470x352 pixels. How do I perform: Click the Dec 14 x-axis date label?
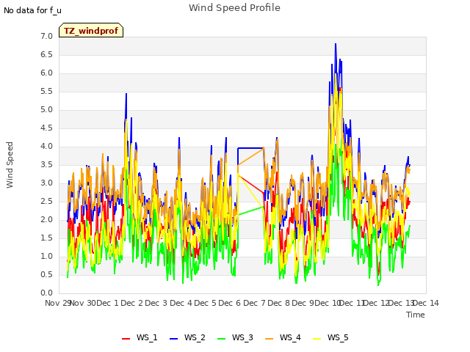(x=426, y=303)
